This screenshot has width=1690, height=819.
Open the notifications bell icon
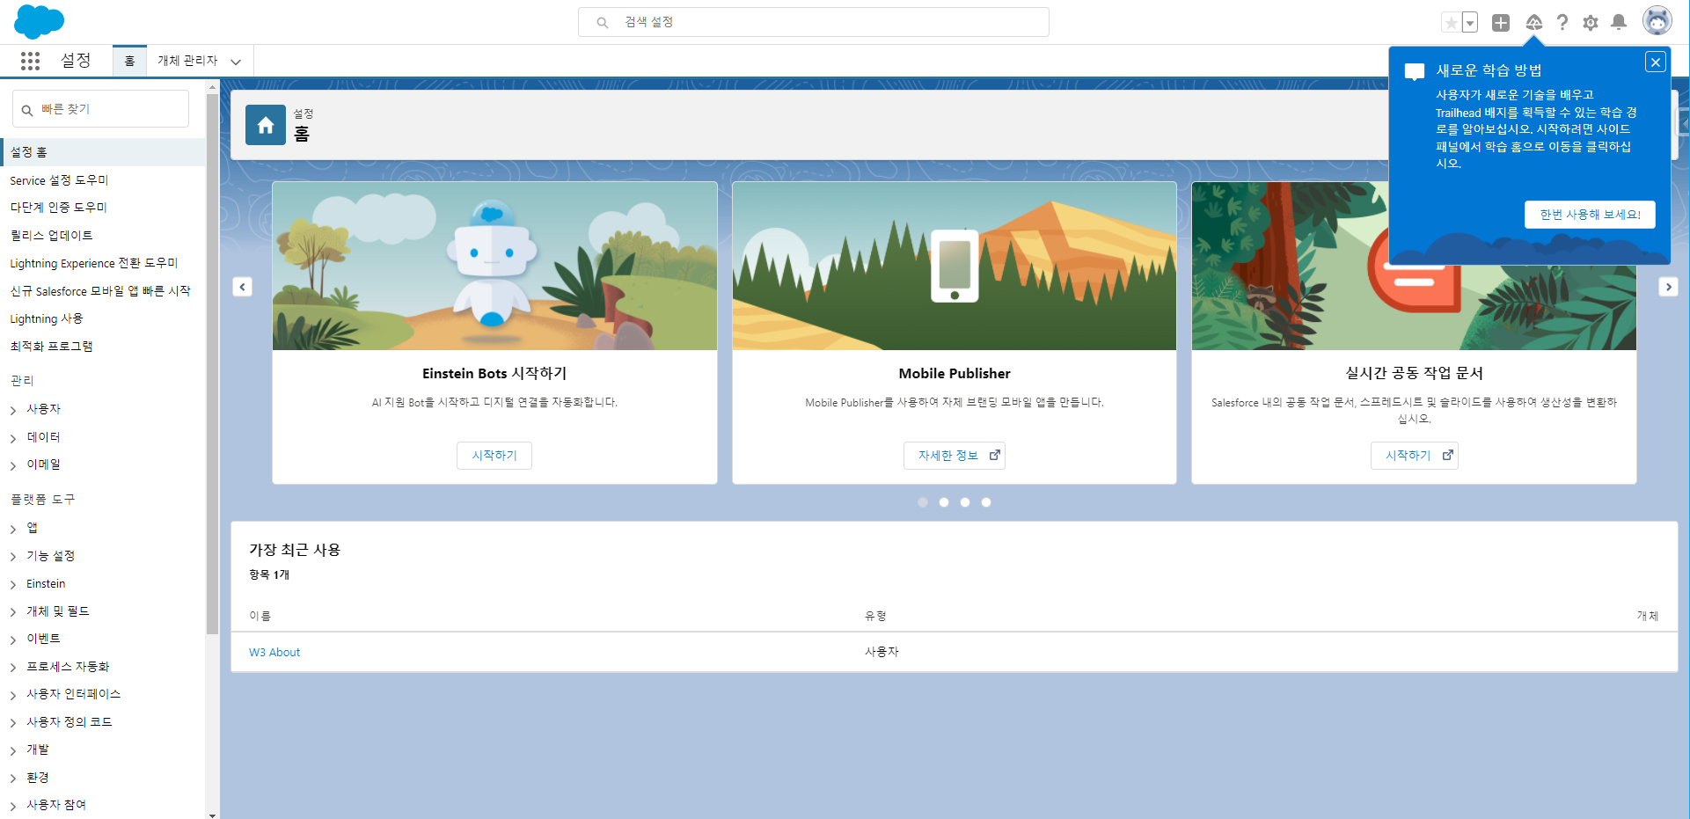pyautogui.click(x=1619, y=23)
